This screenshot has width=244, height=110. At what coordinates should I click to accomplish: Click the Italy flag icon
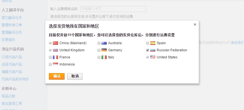coord(104,57)
